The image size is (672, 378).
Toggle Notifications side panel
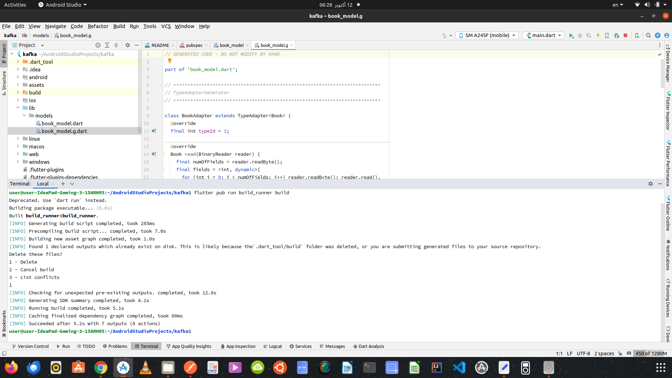click(668, 255)
